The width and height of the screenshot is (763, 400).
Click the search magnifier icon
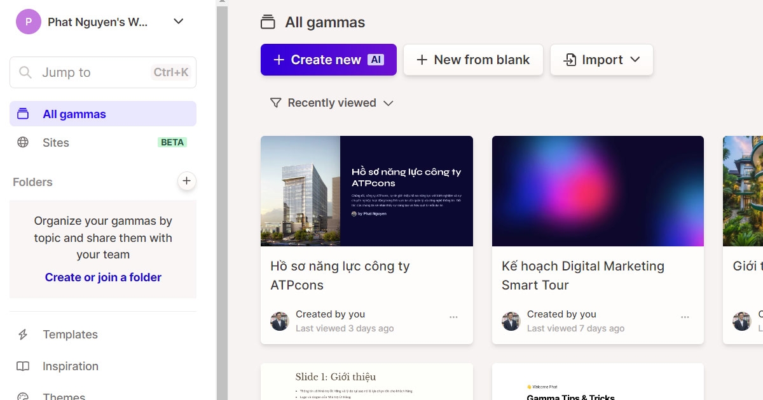(x=25, y=72)
